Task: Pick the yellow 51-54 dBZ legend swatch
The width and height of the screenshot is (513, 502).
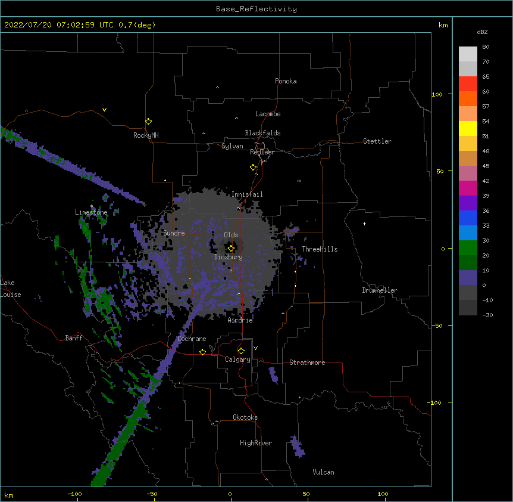Action: pyautogui.click(x=468, y=128)
